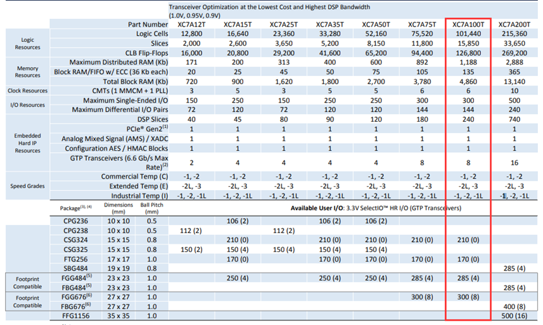Screen dimensions: 543x325
Task: Click the 740 DSP slices value
Action: click(x=514, y=119)
